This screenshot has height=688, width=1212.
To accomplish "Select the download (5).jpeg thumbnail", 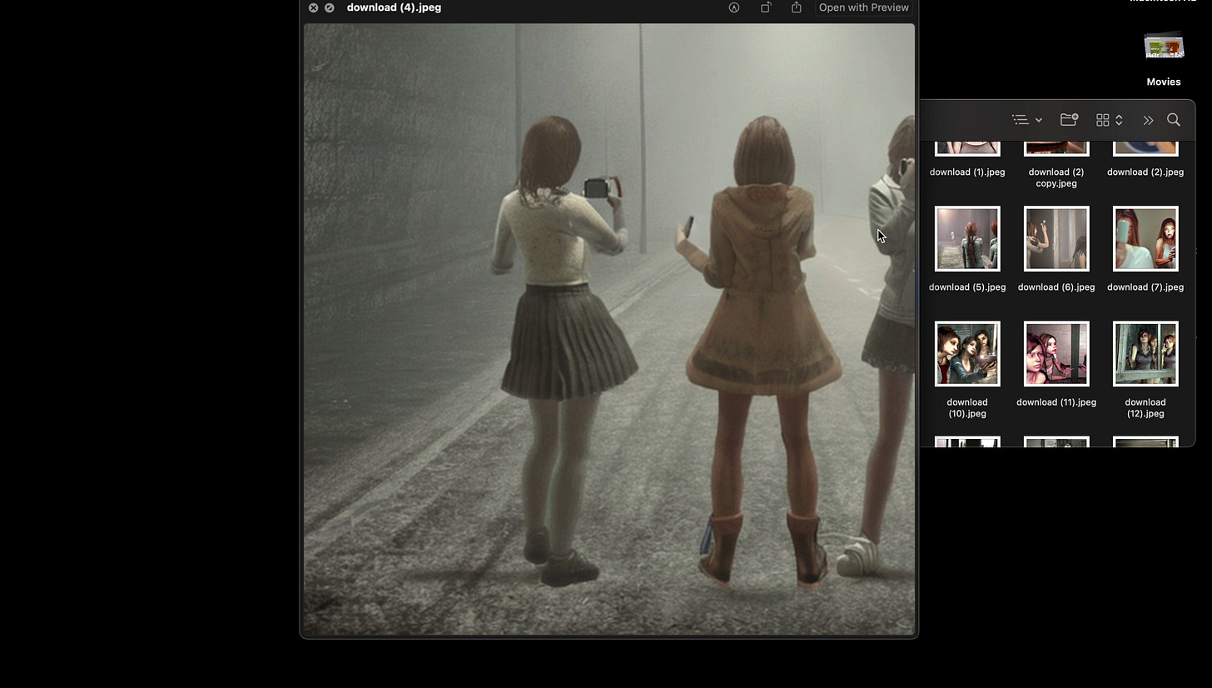I will pyautogui.click(x=967, y=239).
